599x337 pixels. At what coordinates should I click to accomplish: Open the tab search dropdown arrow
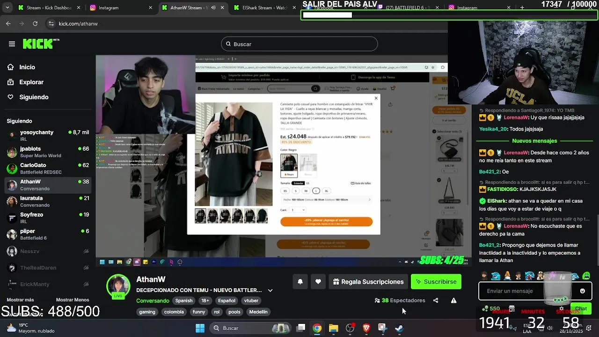(x=8, y=7)
